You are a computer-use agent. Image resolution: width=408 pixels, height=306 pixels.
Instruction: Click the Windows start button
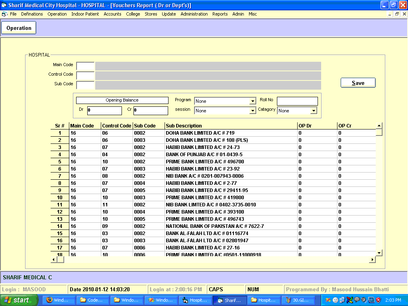coord(19,300)
